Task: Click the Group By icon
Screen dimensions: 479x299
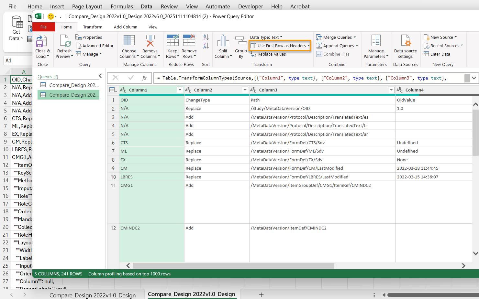Action: [x=241, y=41]
